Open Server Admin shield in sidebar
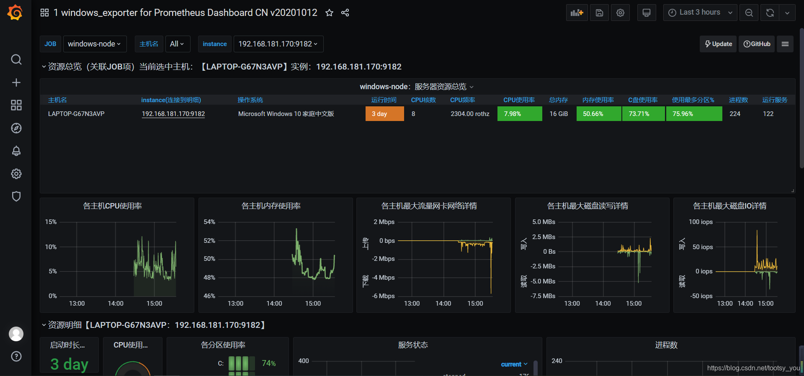Viewport: 804px width, 376px height. point(16,196)
